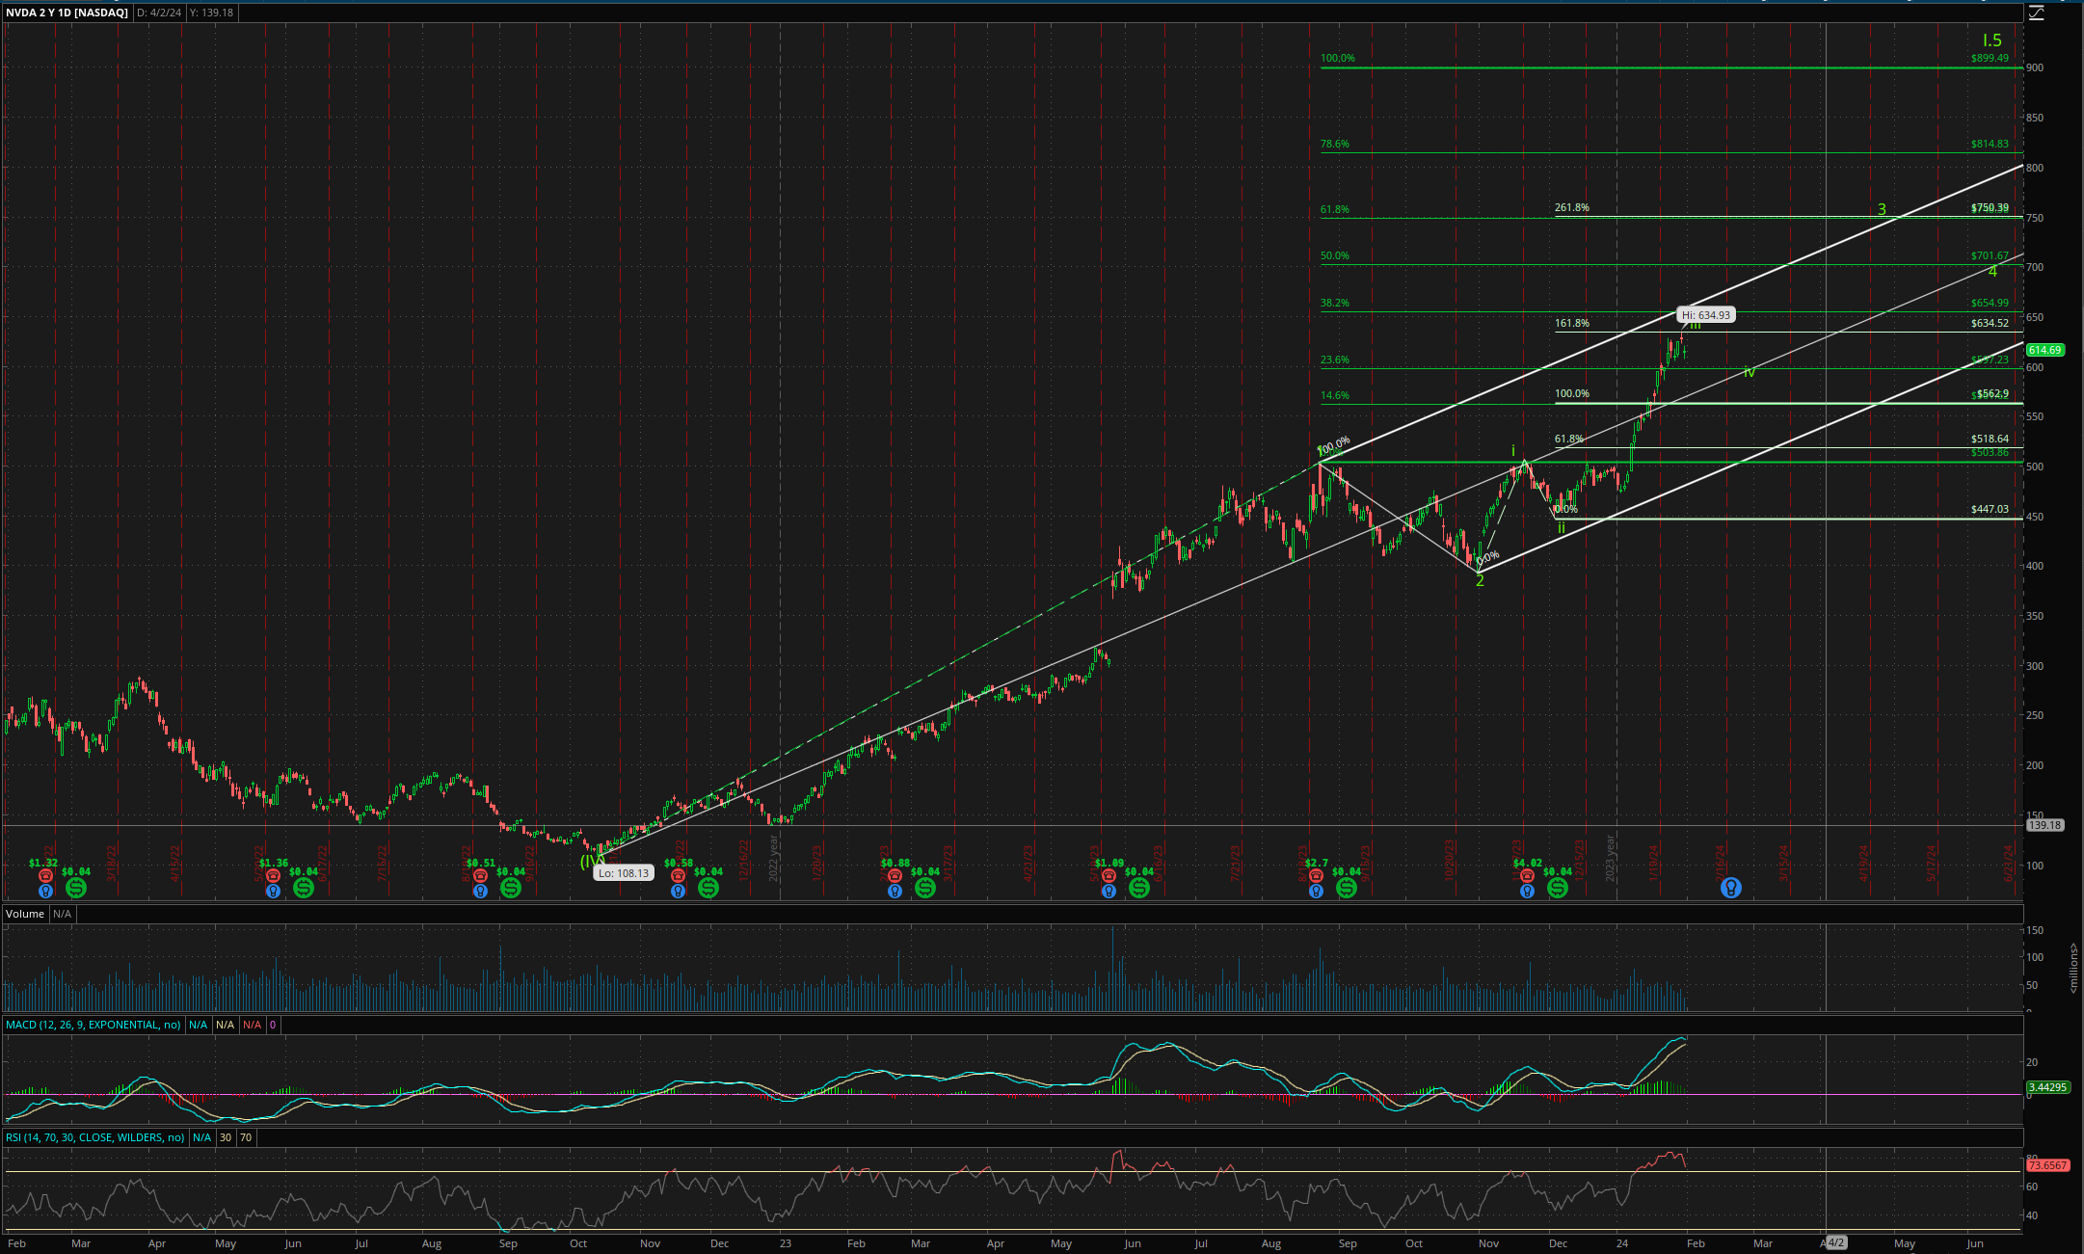Click the blue lightbulb icon under $0.51 earnings
The height and width of the screenshot is (1254, 2084).
[480, 892]
